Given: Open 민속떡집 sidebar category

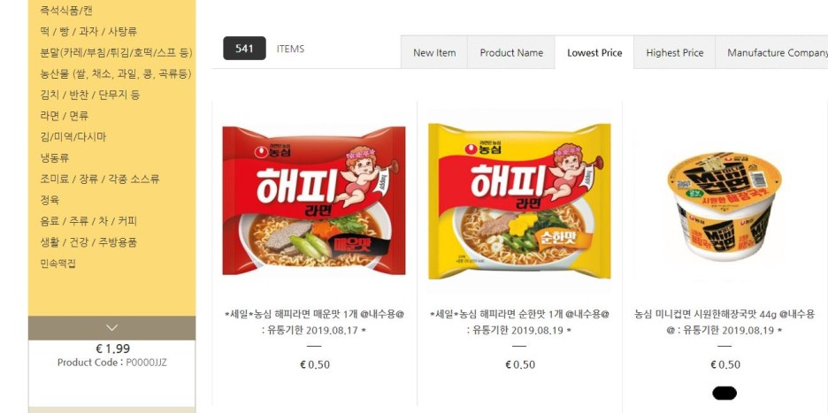Looking at the screenshot, I should coord(58,263).
